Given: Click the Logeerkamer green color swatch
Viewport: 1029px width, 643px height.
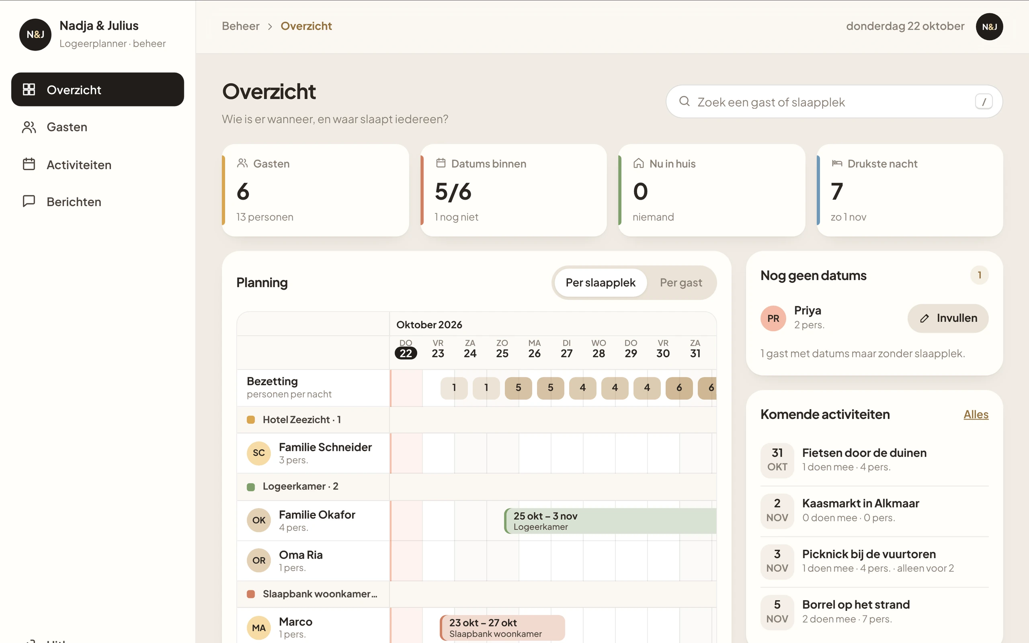Looking at the screenshot, I should 251,487.
